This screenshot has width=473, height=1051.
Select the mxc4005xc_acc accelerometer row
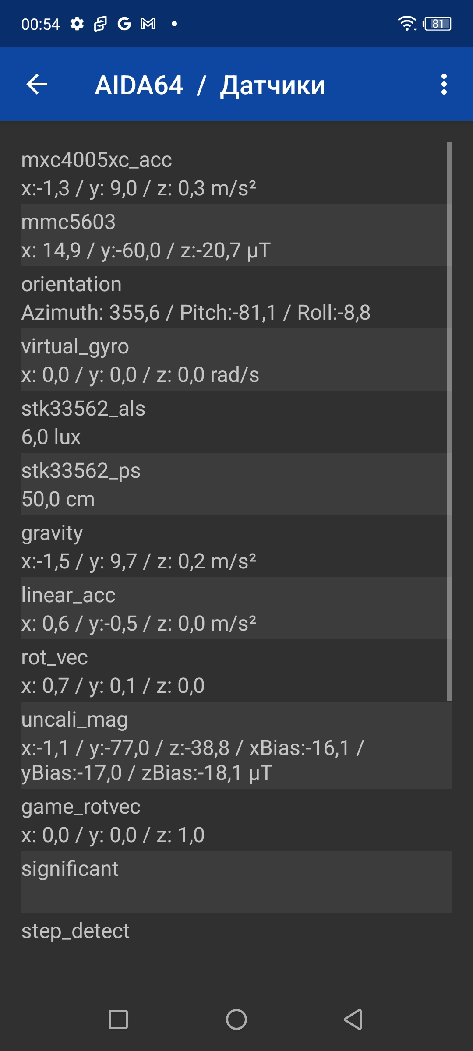(232, 173)
